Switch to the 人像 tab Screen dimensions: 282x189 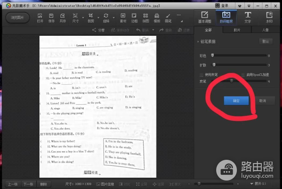coord(266,30)
